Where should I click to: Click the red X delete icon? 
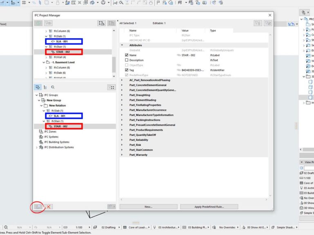[49, 206]
